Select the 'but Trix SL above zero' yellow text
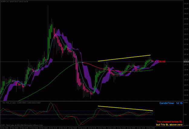 click(x=169, y=125)
